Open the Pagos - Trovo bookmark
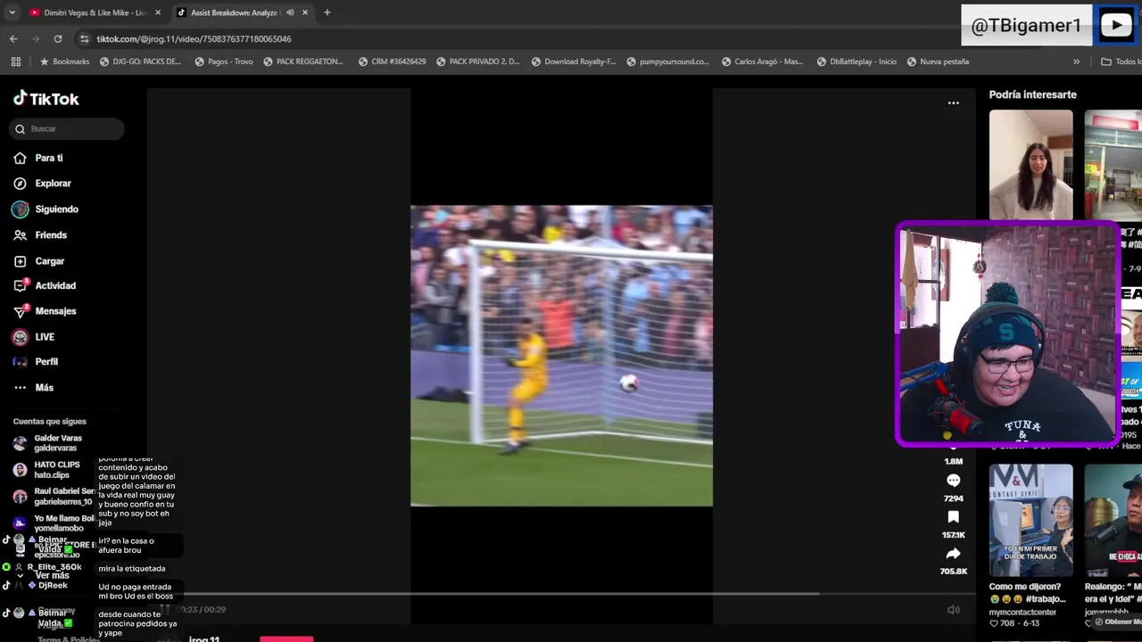 pos(222,62)
